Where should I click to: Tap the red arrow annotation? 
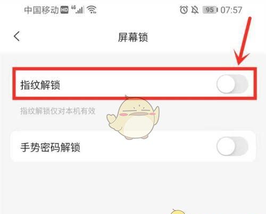tap(243, 41)
